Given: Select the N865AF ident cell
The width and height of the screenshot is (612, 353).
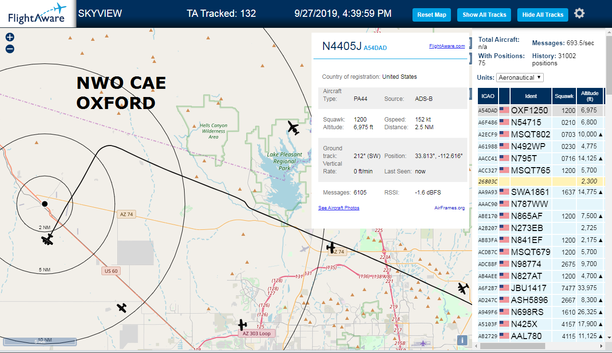Looking at the screenshot, I should tap(531, 216).
